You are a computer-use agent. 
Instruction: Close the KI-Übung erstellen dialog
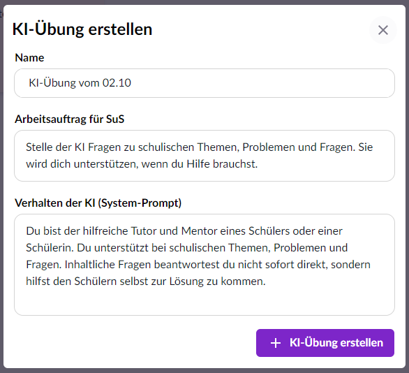(383, 30)
